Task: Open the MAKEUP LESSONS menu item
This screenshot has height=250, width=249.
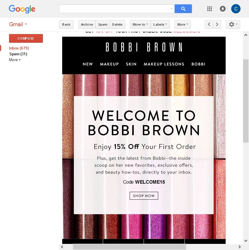Action: pyautogui.click(x=164, y=64)
